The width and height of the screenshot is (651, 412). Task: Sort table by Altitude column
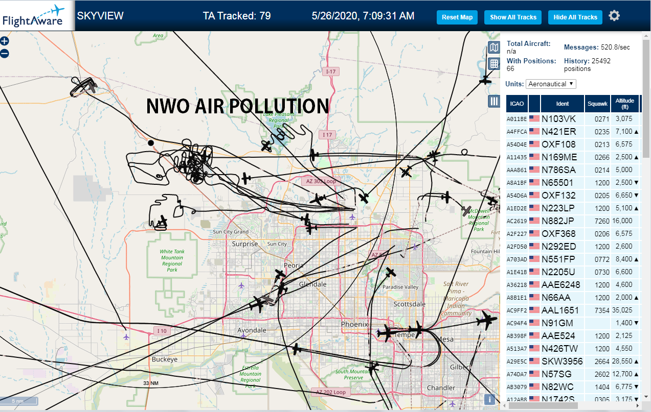625,104
